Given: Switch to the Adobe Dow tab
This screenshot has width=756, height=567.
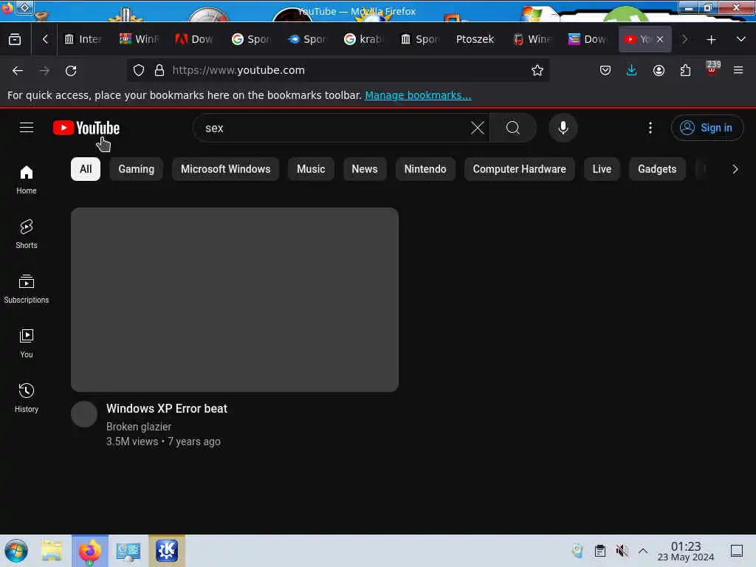Looking at the screenshot, I should point(195,39).
